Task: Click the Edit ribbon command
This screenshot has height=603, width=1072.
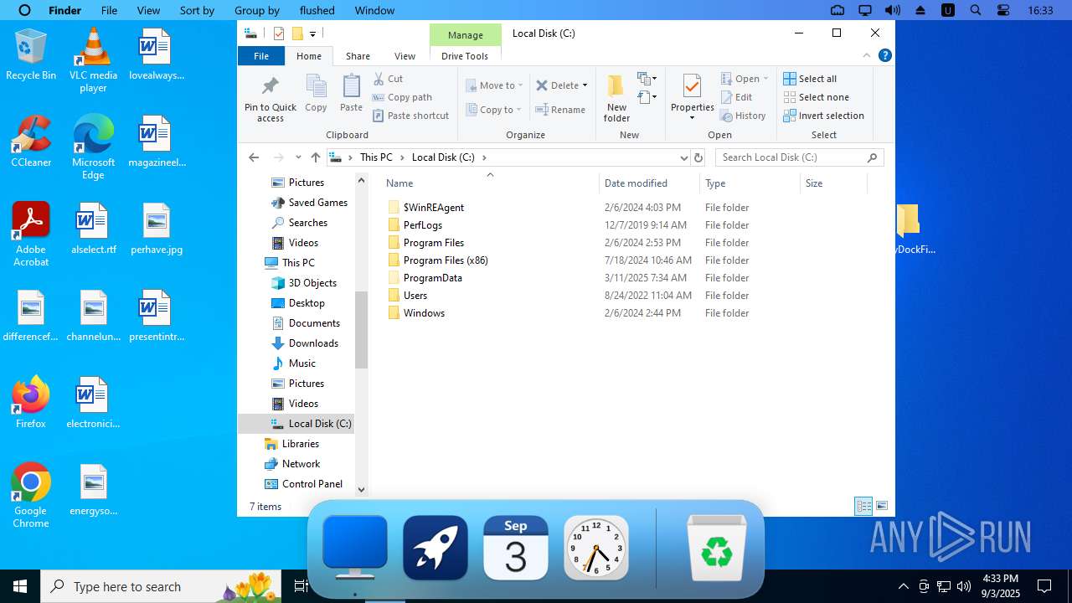Action: (x=737, y=97)
